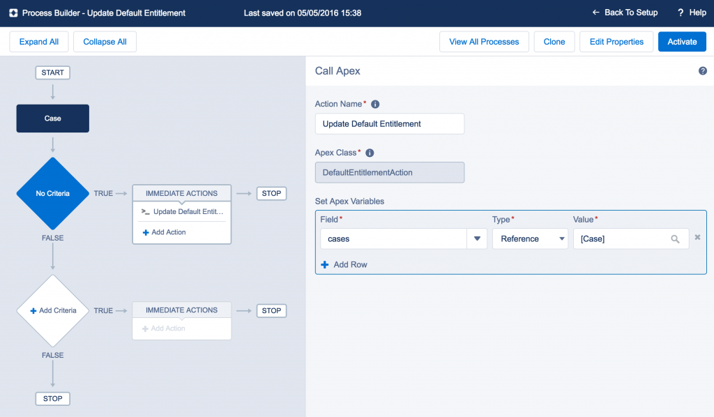This screenshot has height=417, width=714.
Task: Click Last saved on 05/05/2016 text
Action: [x=303, y=13]
